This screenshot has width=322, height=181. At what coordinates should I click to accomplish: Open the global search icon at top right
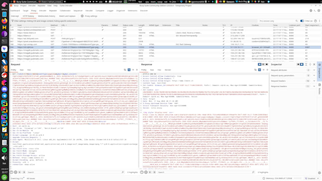311,11
